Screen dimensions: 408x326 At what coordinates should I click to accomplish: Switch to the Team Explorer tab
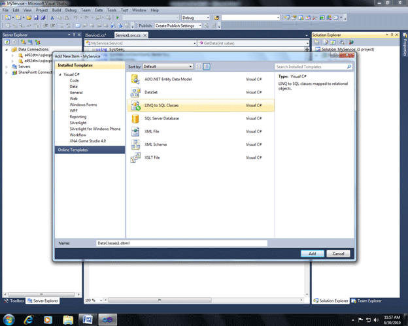tap(367, 301)
